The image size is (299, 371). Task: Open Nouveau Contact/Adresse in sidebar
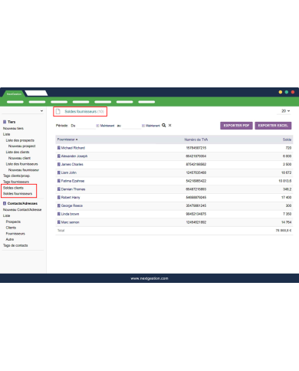click(x=22, y=209)
